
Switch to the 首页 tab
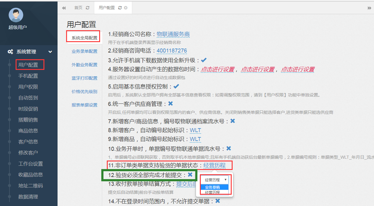78,8
